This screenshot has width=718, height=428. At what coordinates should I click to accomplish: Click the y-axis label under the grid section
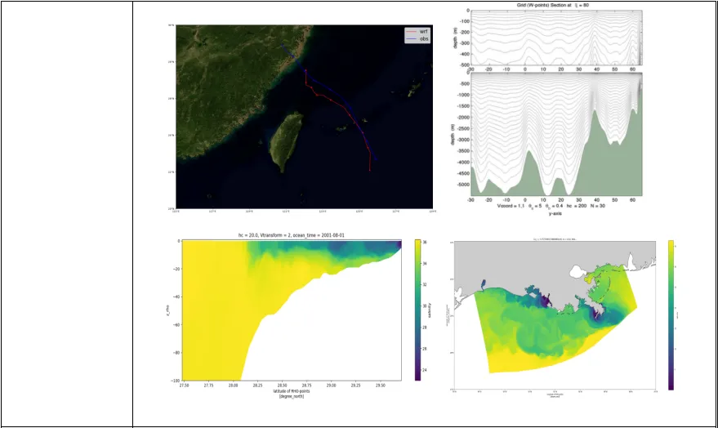(x=555, y=213)
